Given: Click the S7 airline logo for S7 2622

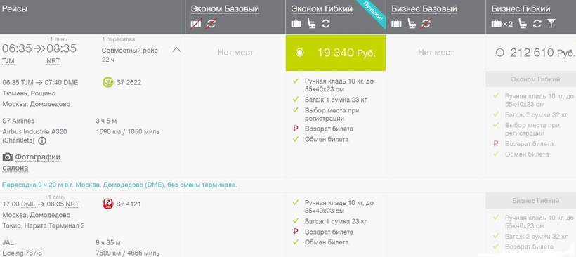Looking at the screenshot, I should (x=107, y=83).
